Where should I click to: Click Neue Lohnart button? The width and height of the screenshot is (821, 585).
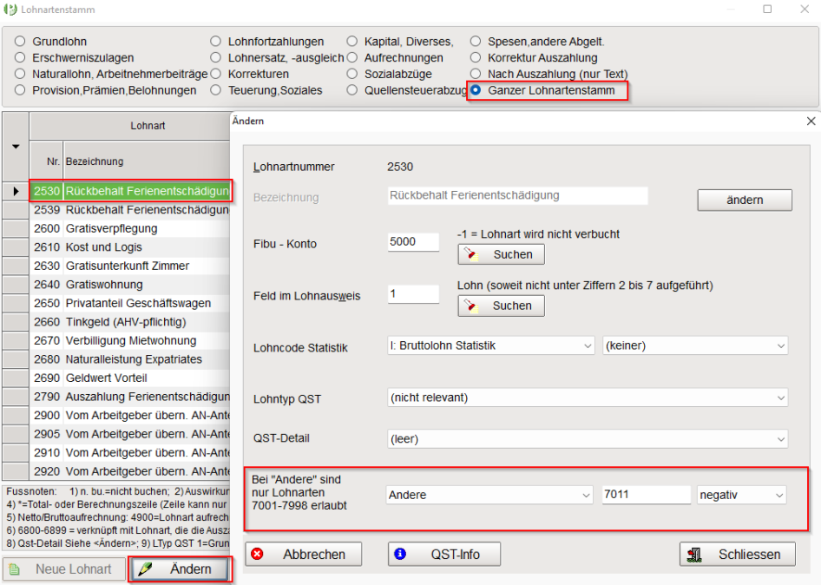(62, 569)
